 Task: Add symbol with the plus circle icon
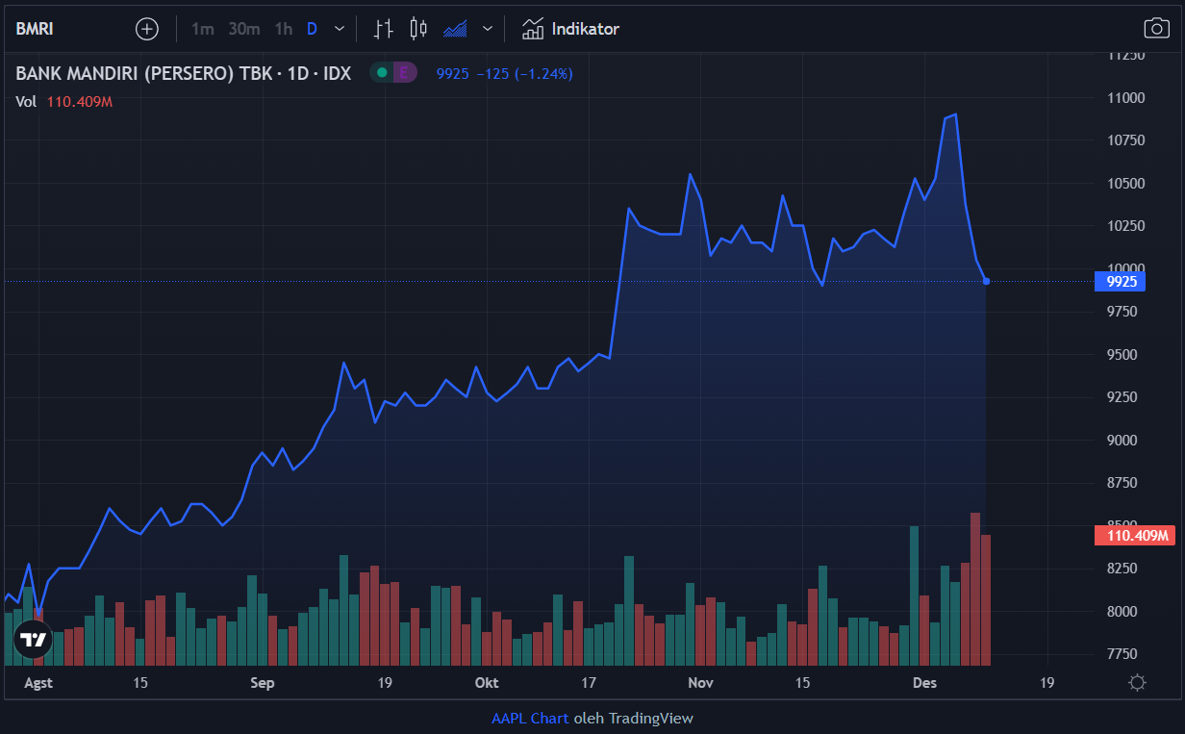[147, 29]
